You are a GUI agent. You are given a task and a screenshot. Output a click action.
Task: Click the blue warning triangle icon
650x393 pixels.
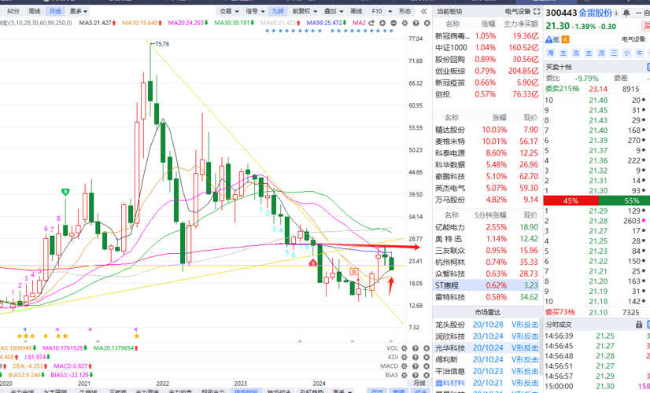pyautogui.click(x=548, y=40)
